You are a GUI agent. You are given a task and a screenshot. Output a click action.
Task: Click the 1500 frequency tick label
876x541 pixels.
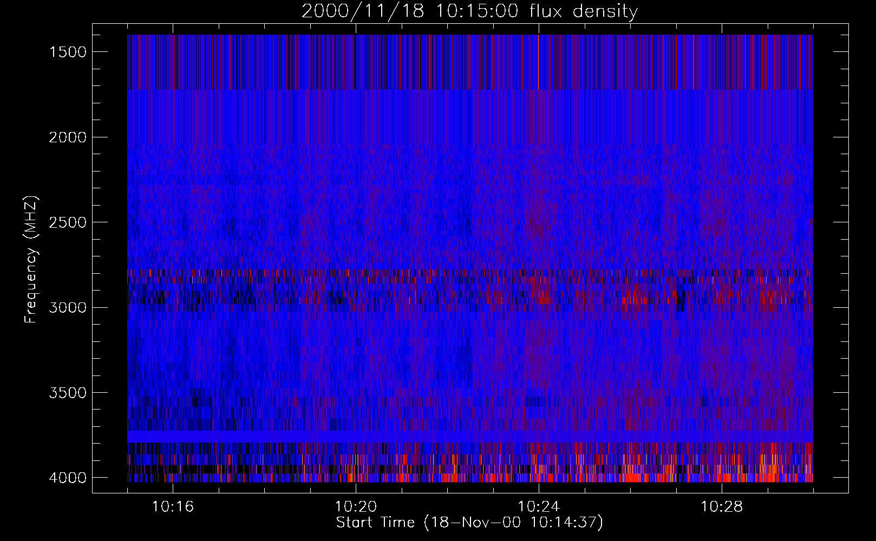(68, 52)
